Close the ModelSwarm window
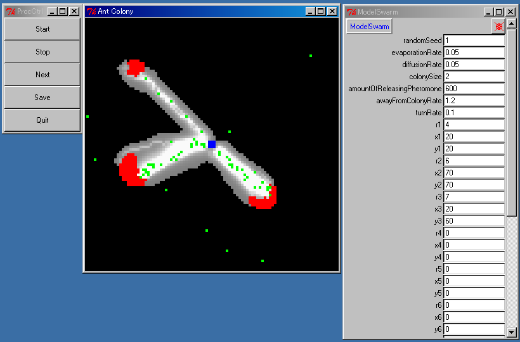This screenshot has height=342, width=520. pos(510,12)
